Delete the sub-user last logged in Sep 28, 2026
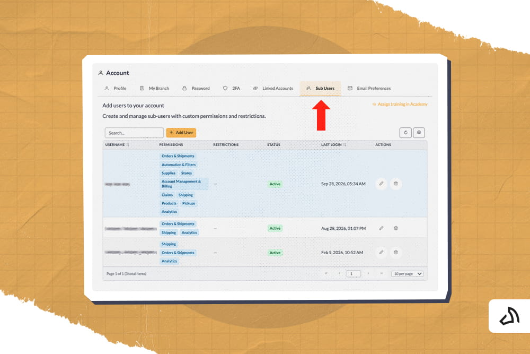 396,184
